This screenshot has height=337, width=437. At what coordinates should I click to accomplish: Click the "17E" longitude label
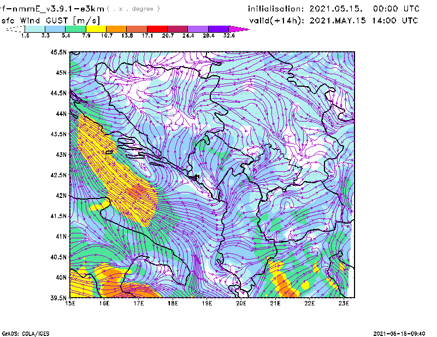(x=139, y=303)
